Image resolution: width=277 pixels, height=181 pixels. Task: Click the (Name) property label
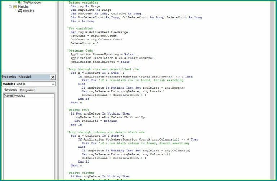[x=8, y=96]
